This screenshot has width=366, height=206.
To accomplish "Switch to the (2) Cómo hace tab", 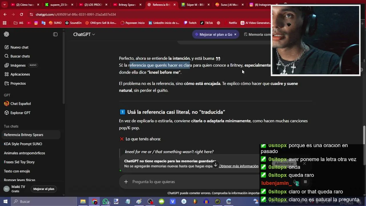I will point(25,5).
